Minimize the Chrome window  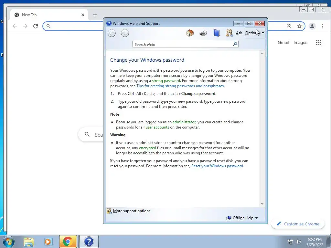point(304,9)
